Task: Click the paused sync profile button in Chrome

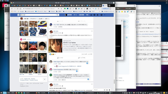Action: [107, 9]
